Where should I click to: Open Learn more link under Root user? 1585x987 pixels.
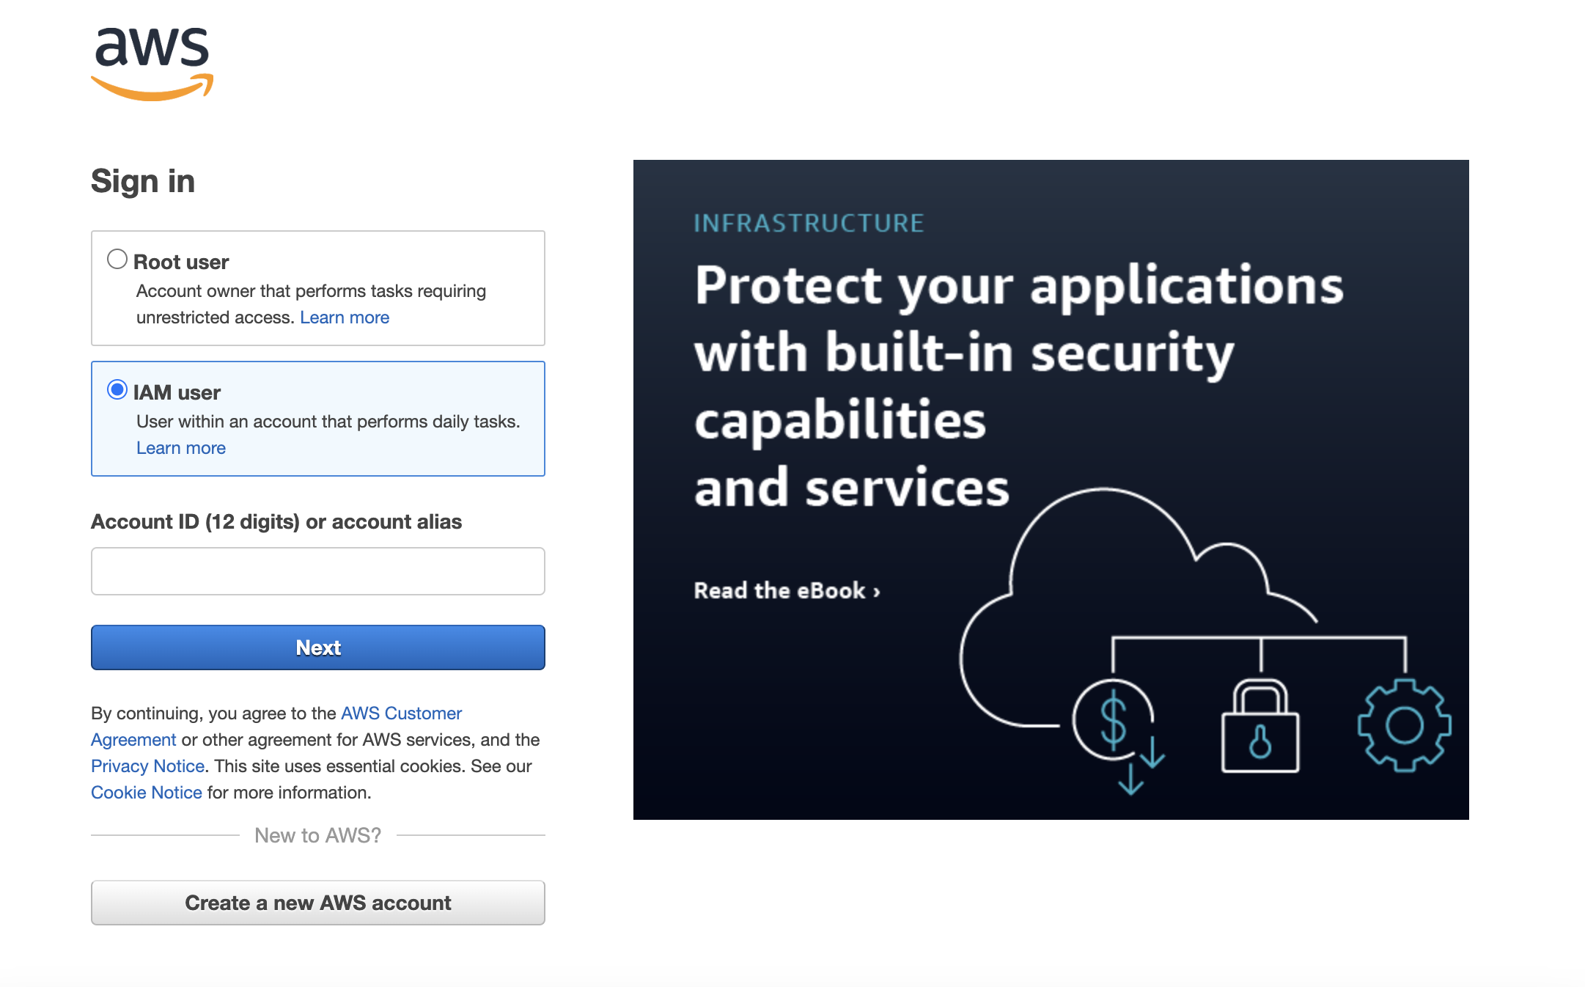pyautogui.click(x=345, y=318)
